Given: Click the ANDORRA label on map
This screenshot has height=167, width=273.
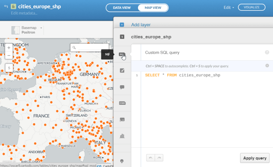Looking at the screenshot, I should [36, 152].
